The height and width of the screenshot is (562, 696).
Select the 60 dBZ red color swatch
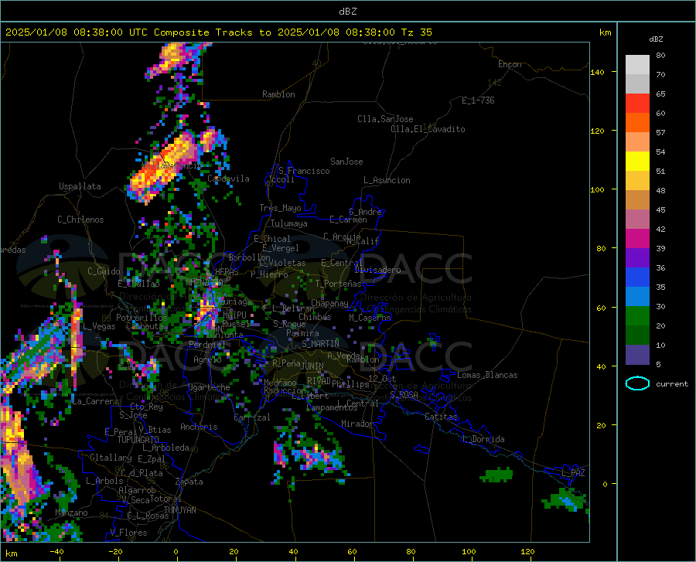click(637, 104)
